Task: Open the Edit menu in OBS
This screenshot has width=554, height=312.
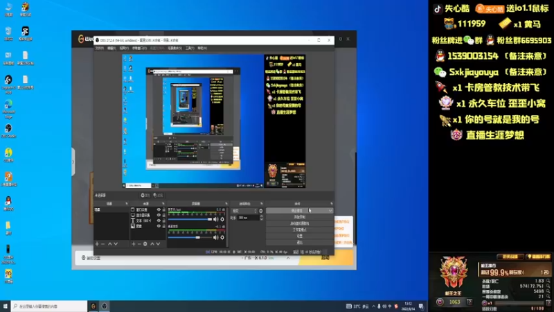Action: click(x=111, y=48)
